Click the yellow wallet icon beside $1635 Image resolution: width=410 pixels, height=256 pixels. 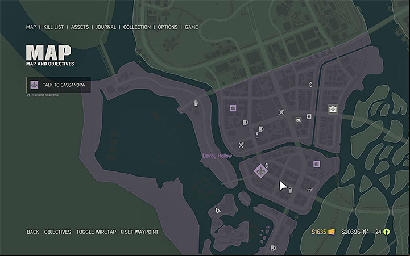tap(332, 232)
